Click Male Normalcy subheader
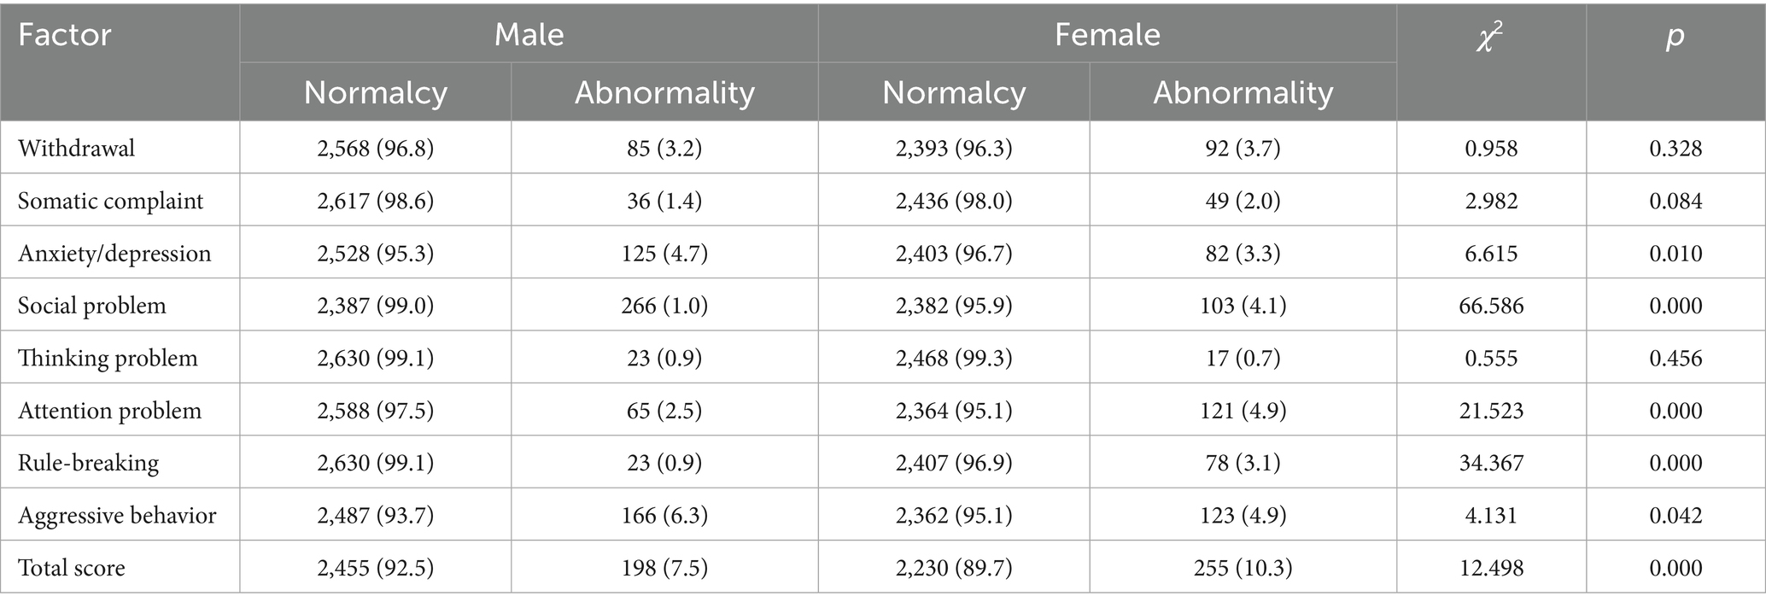 pyautogui.click(x=375, y=92)
